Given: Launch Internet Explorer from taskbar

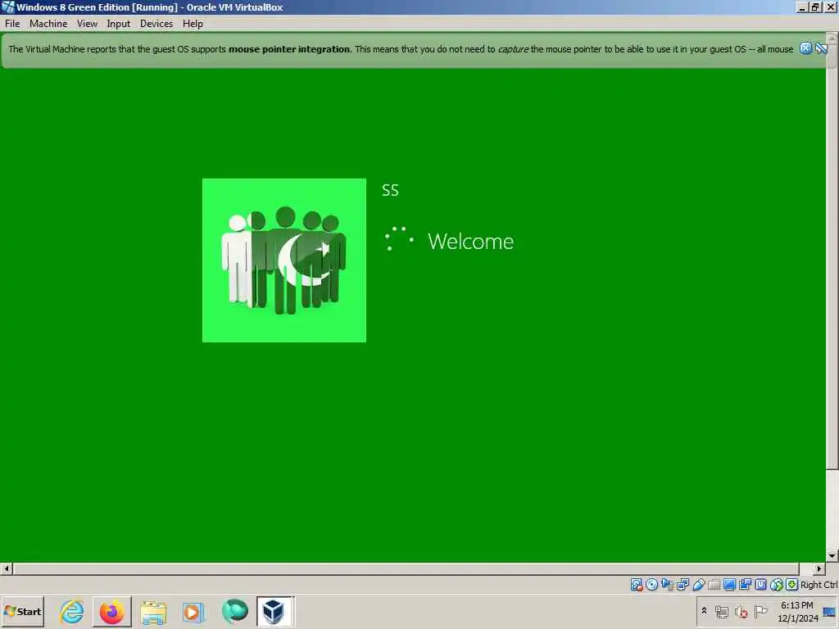Looking at the screenshot, I should 72,611.
